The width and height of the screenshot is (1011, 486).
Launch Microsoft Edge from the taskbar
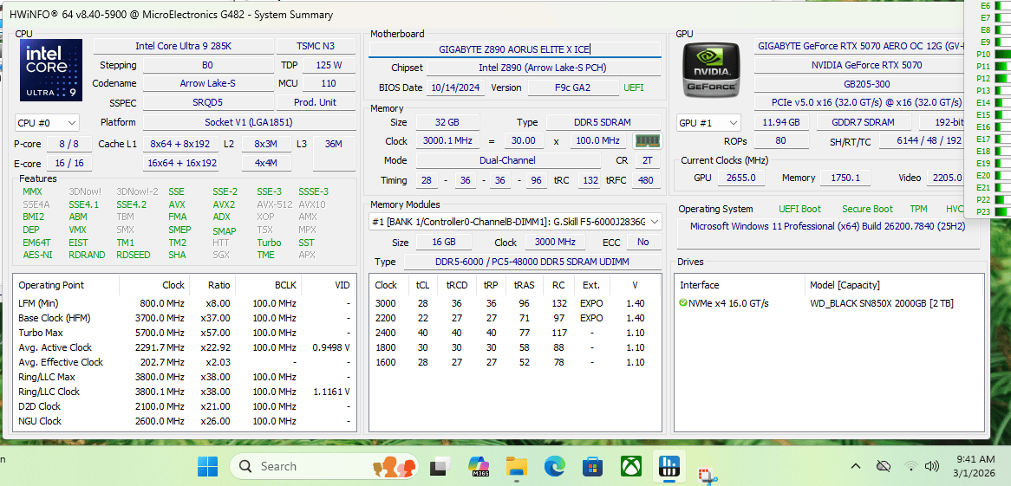click(x=554, y=466)
